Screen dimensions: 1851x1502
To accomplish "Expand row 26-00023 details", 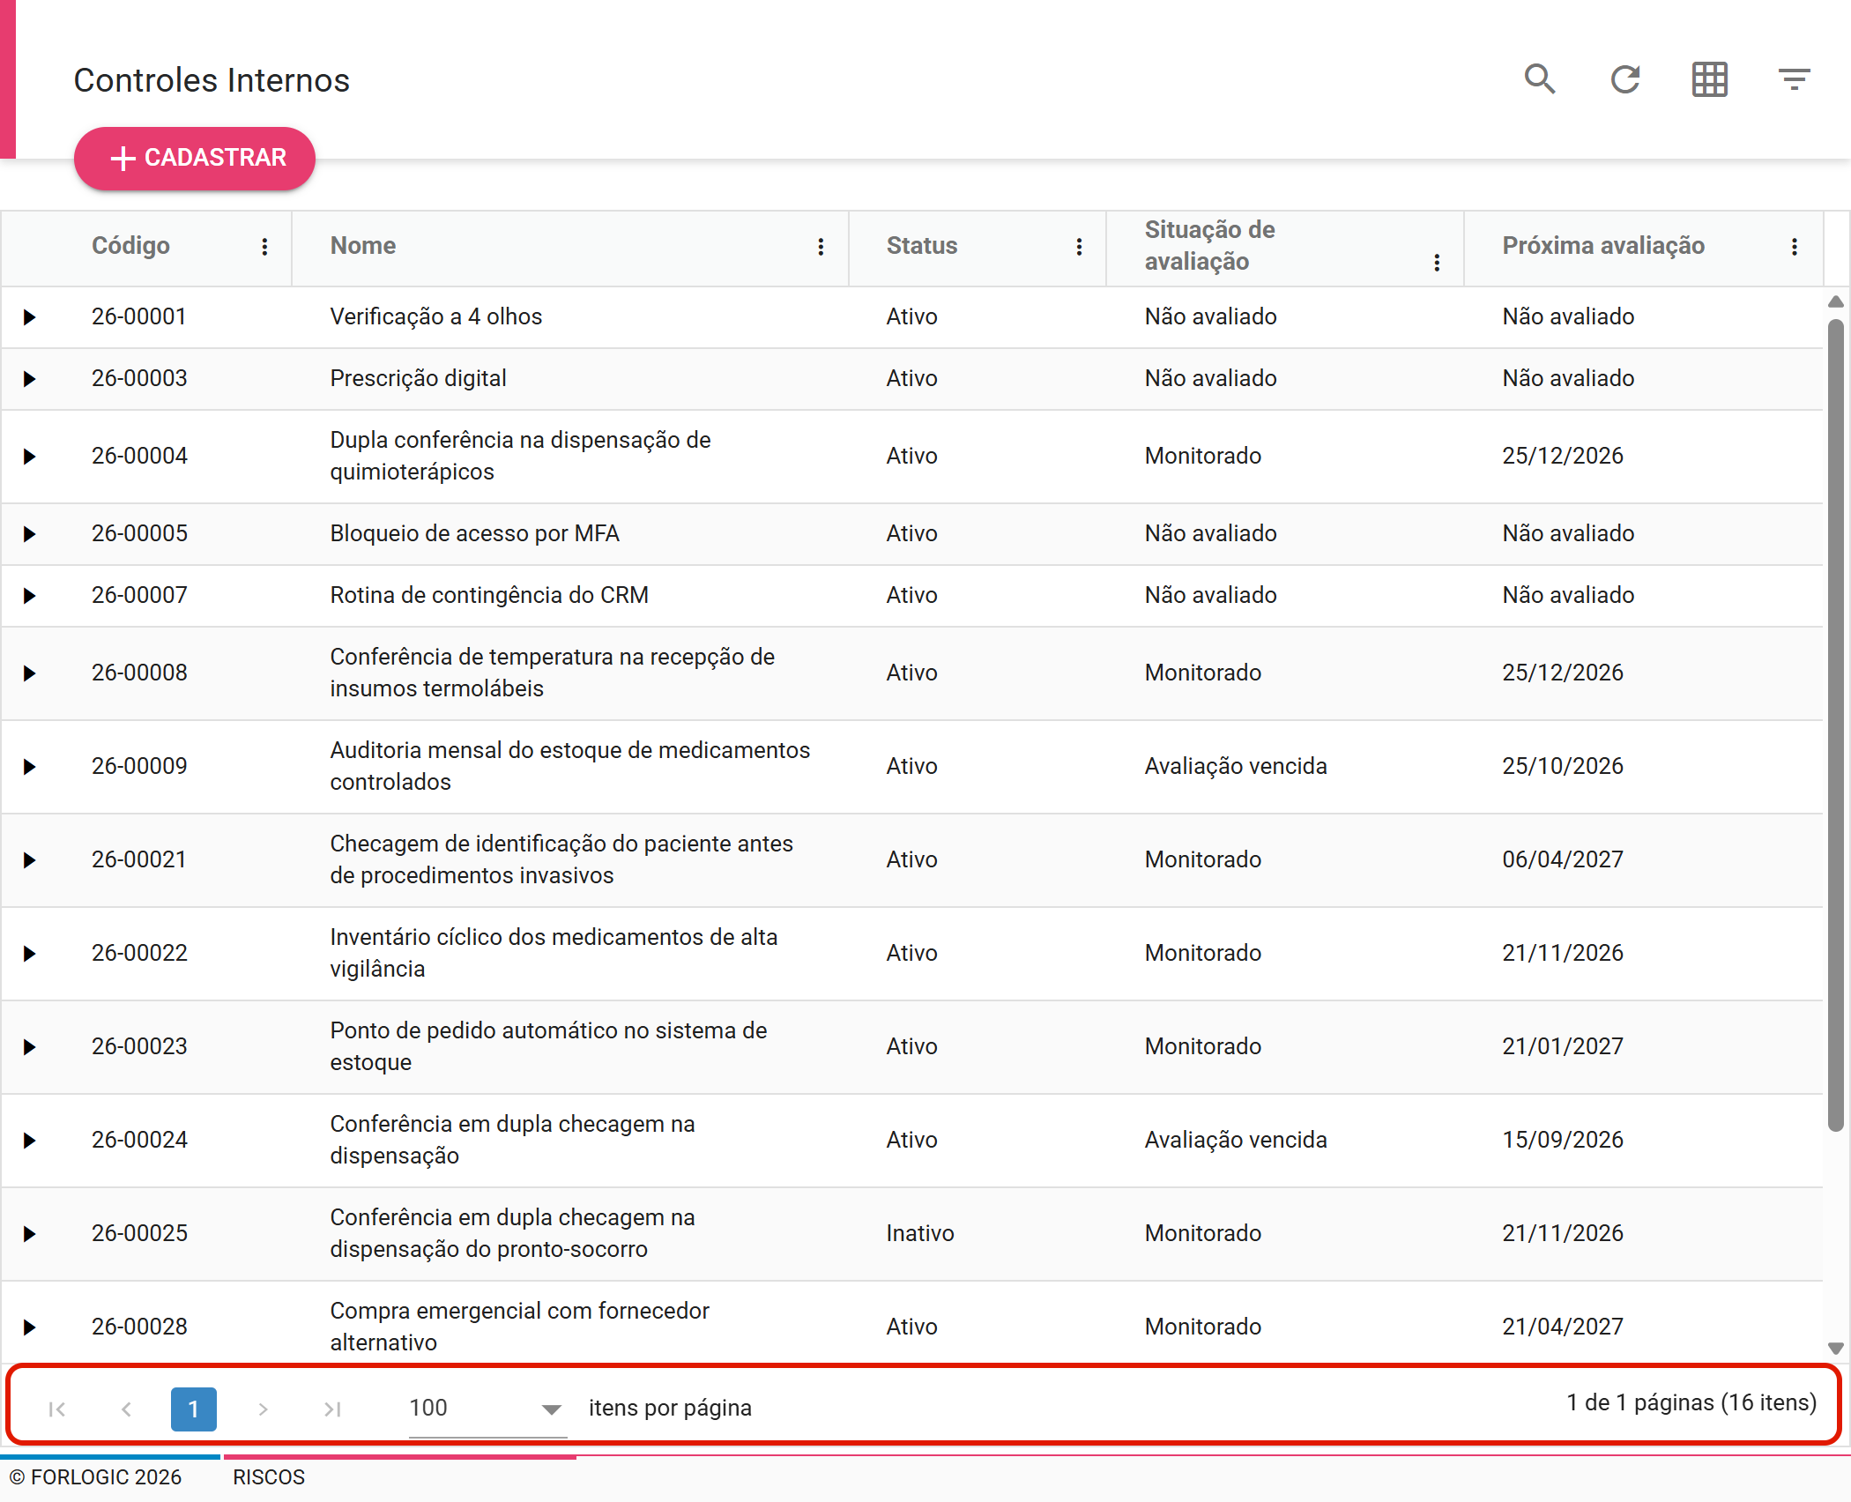I will pyautogui.click(x=29, y=1047).
